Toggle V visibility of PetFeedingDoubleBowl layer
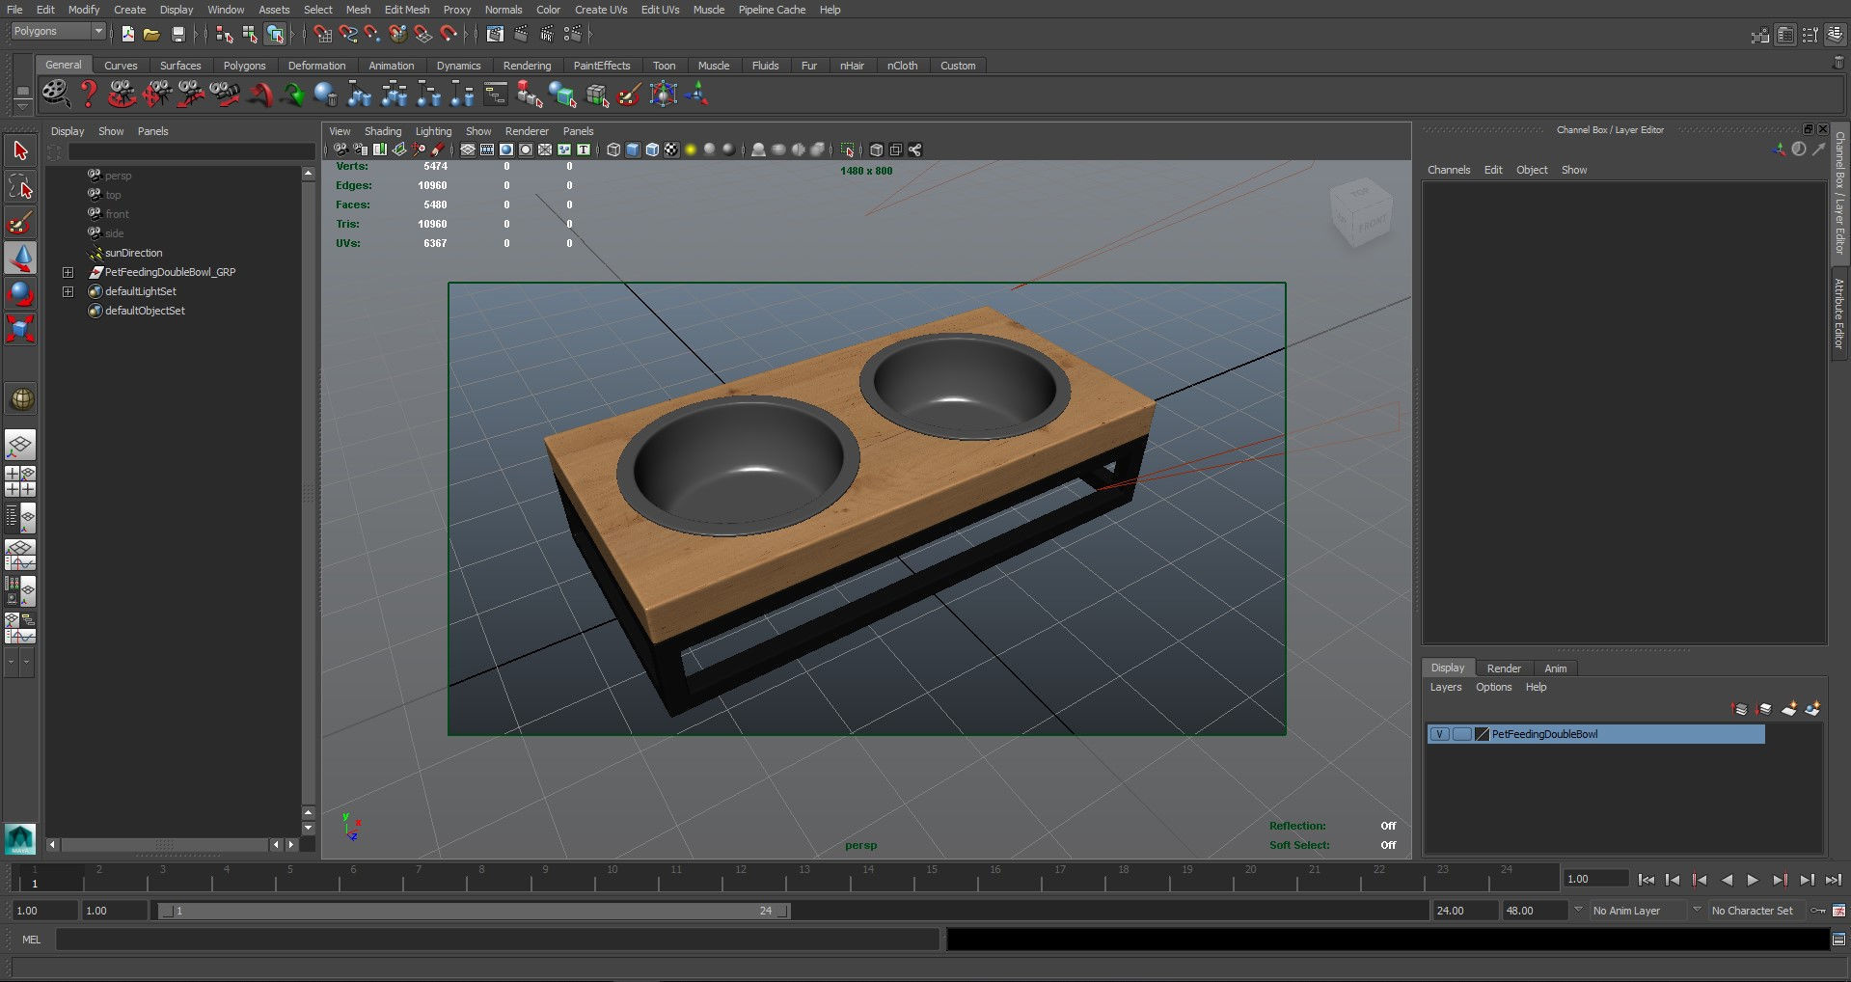1851x982 pixels. coord(1439,734)
